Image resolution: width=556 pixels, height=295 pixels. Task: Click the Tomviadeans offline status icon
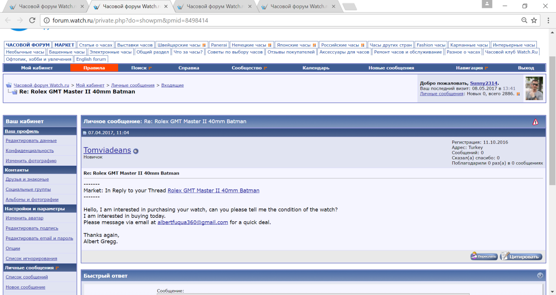pos(136,151)
